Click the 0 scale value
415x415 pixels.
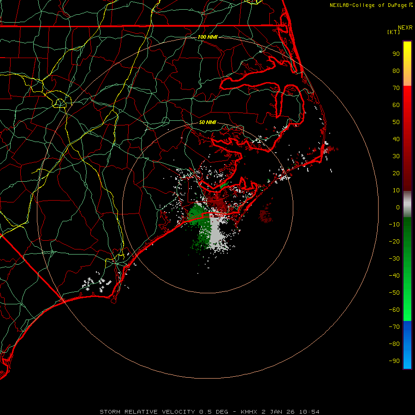[x=398, y=207]
